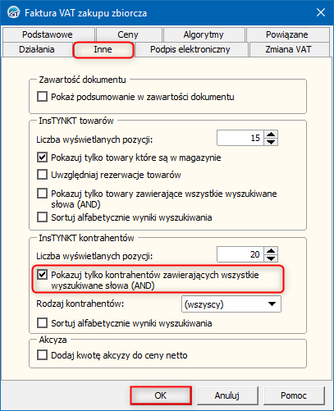This screenshot has width=334, height=411.
Task: Click the towarów liczba pozycji field showing 15
Action: coord(240,138)
